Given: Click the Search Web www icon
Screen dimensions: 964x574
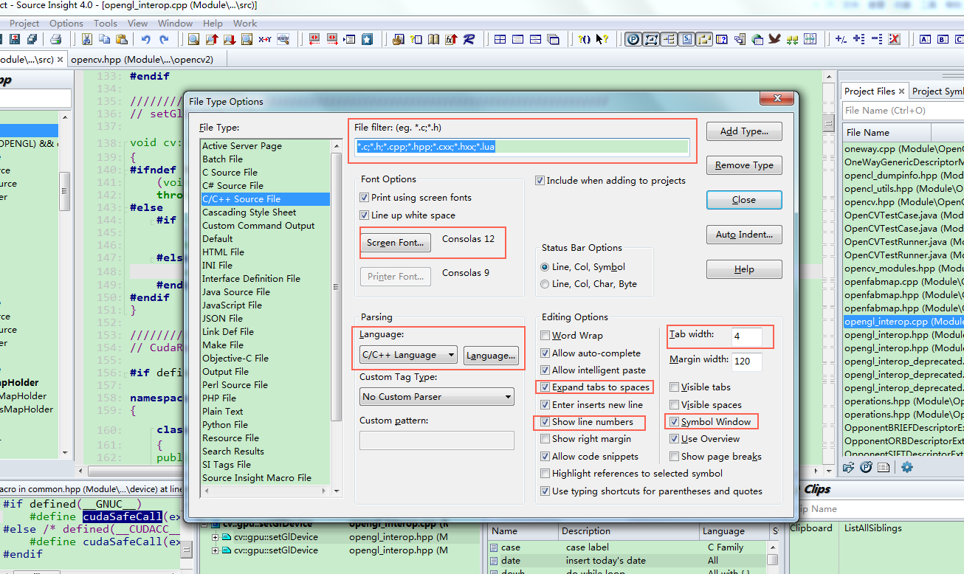Looking at the screenshot, I should pyautogui.click(x=283, y=39).
